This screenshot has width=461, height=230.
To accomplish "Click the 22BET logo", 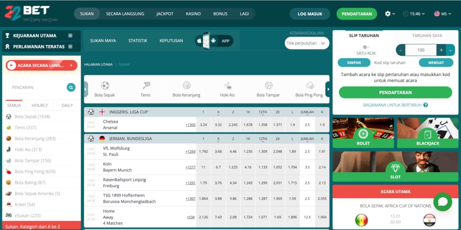I will [31, 13].
